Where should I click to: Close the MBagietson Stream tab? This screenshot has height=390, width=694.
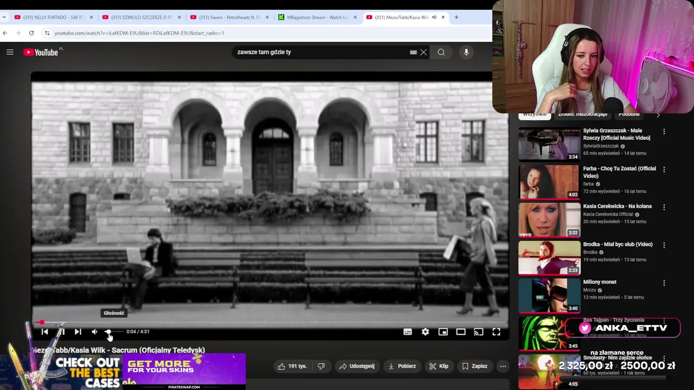355,17
